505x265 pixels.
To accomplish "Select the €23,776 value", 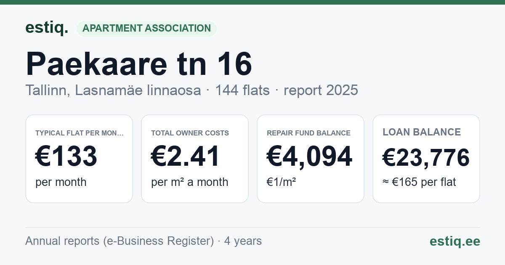I will (426, 158).
